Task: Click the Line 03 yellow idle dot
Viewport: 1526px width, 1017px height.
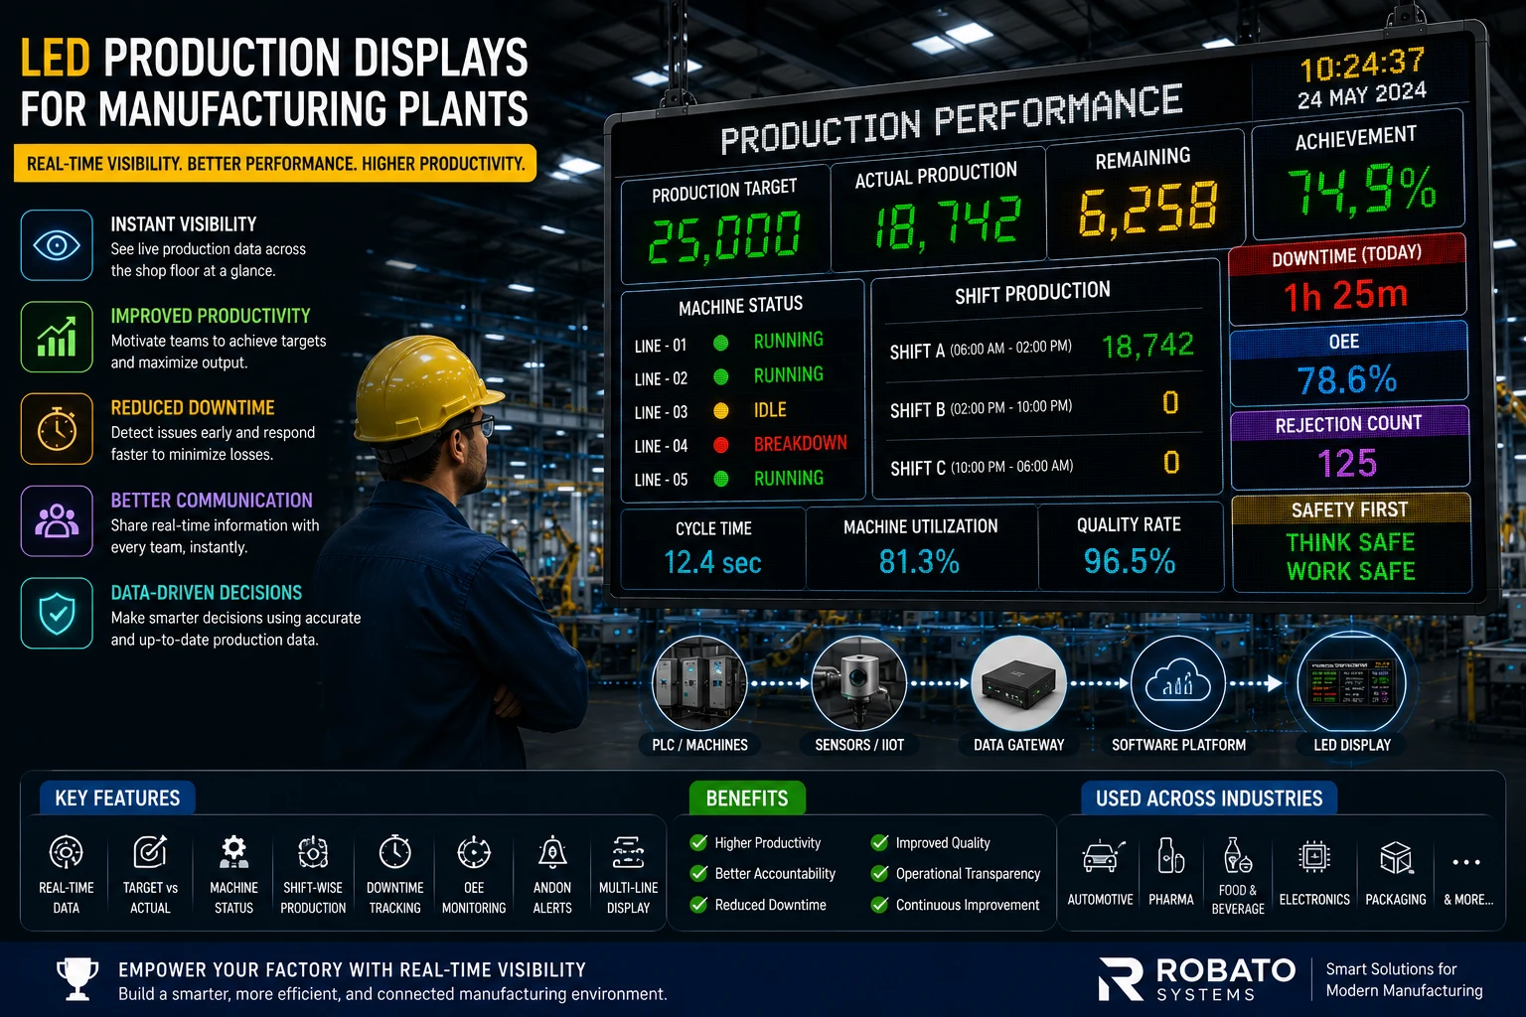Action: tap(721, 411)
